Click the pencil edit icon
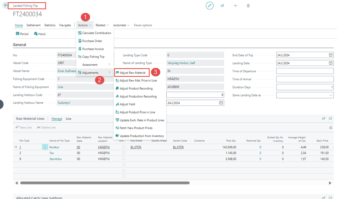Screen dimensions: 337x199 point(209,6)
